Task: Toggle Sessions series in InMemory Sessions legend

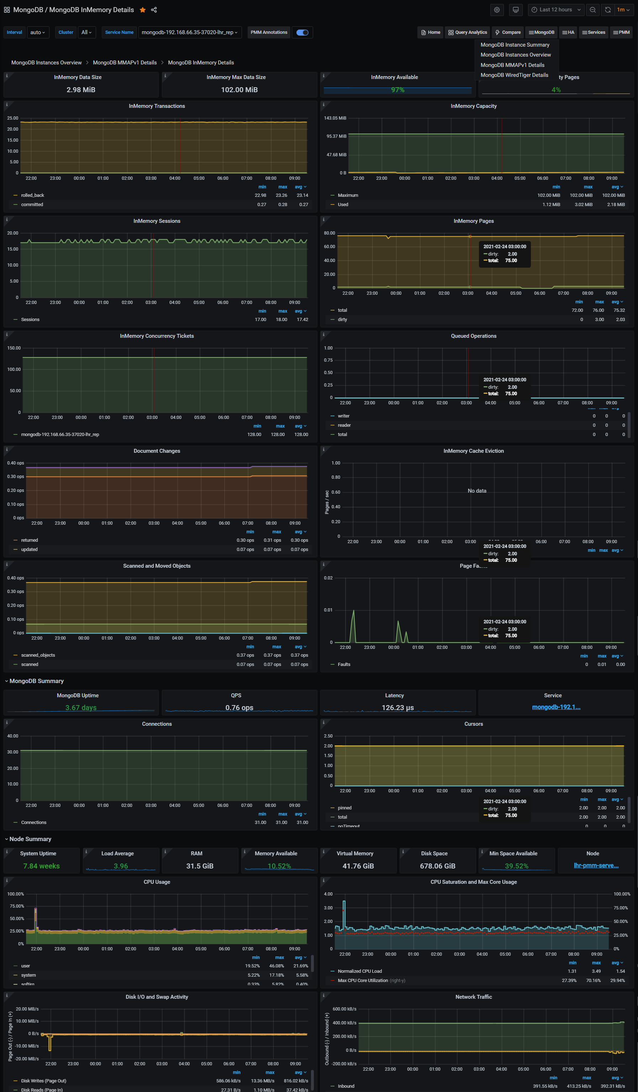Action: click(x=30, y=319)
